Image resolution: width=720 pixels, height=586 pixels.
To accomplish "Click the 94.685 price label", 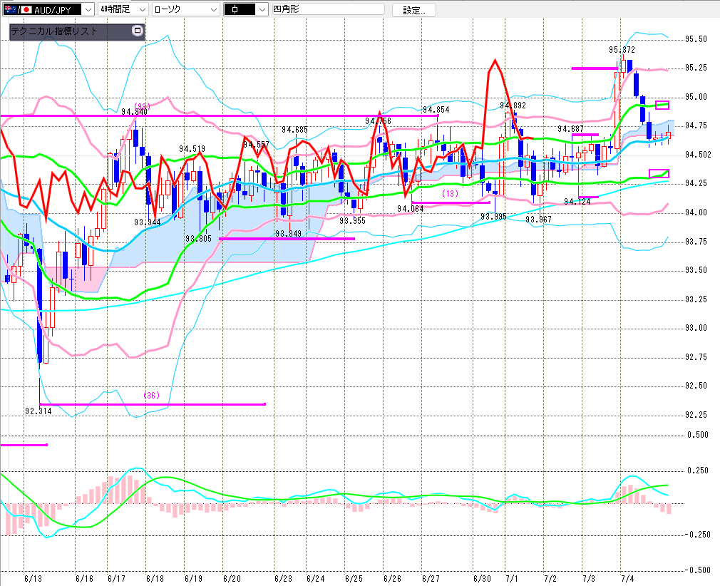I will click(x=295, y=130).
